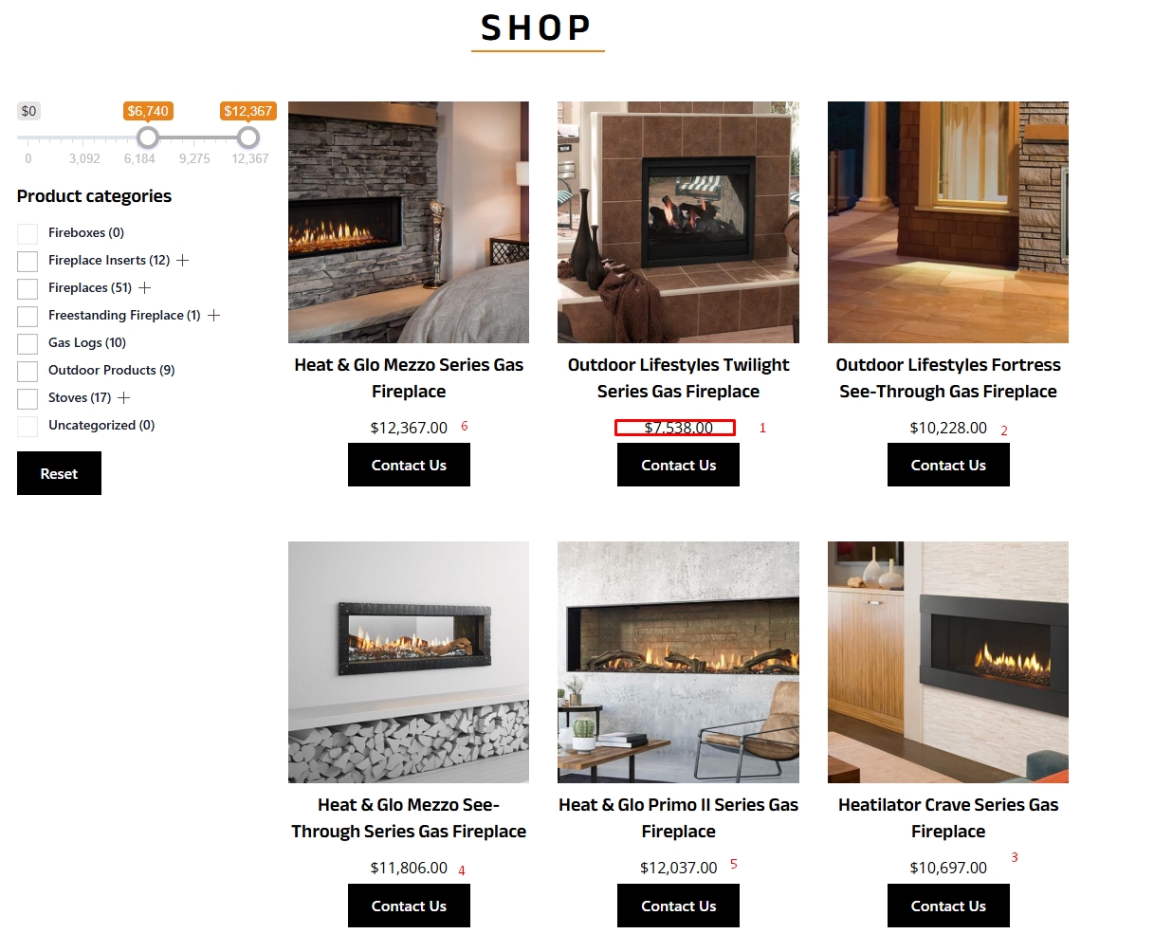Open the Outdoor Lifestyles Twilight fireplace thumbnail
The width and height of the screenshot is (1154, 934).
click(678, 222)
